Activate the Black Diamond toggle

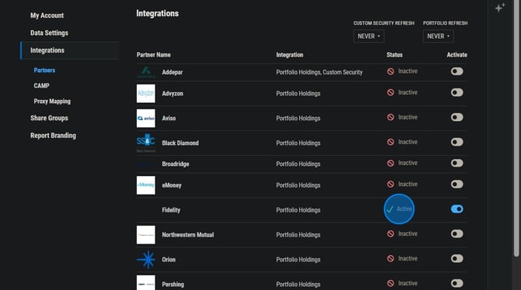(457, 142)
